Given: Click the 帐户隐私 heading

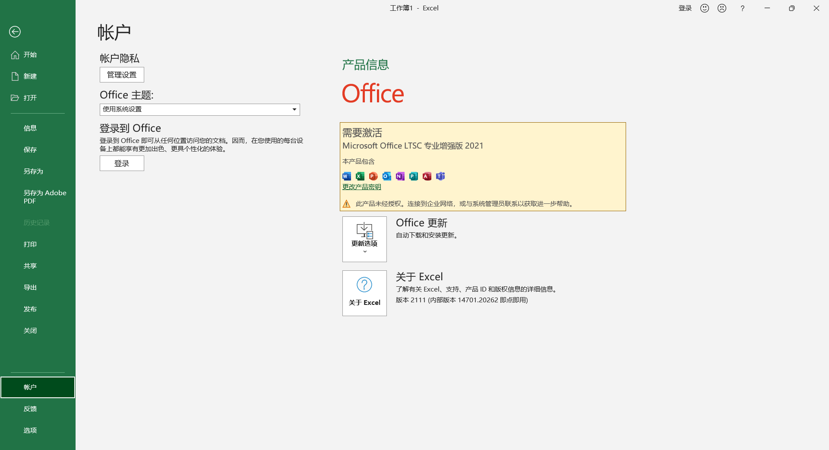Looking at the screenshot, I should (120, 58).
